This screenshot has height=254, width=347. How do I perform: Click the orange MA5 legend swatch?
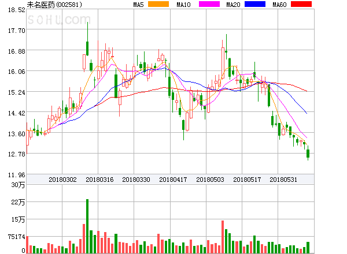158,4
